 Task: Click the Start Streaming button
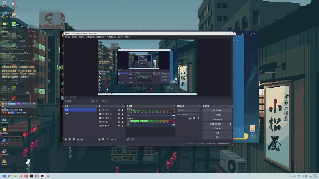click(x=217, y=111)
